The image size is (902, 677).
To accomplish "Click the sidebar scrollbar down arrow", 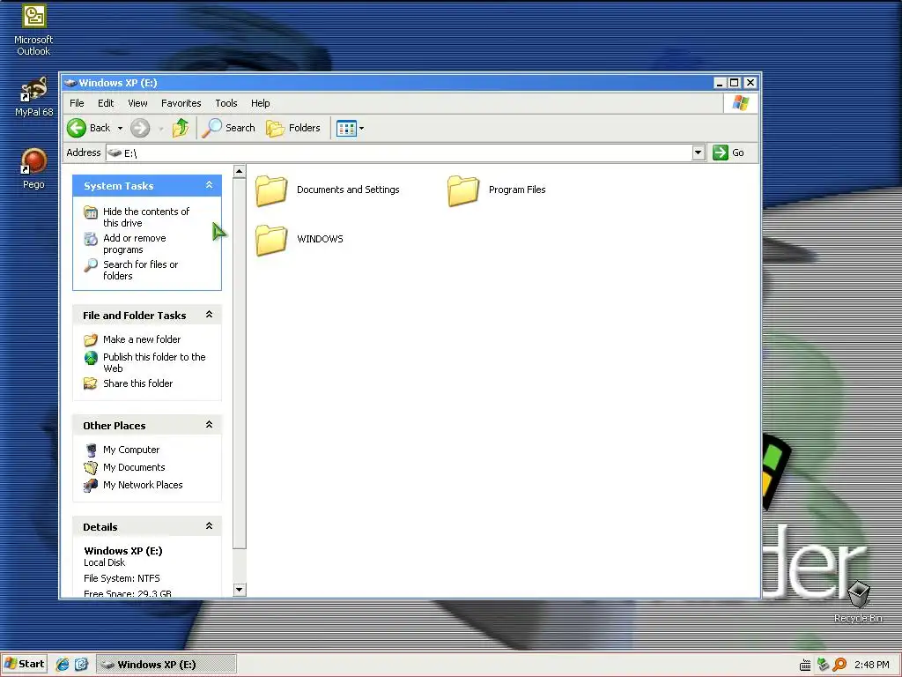I will [x=240, y=590].
